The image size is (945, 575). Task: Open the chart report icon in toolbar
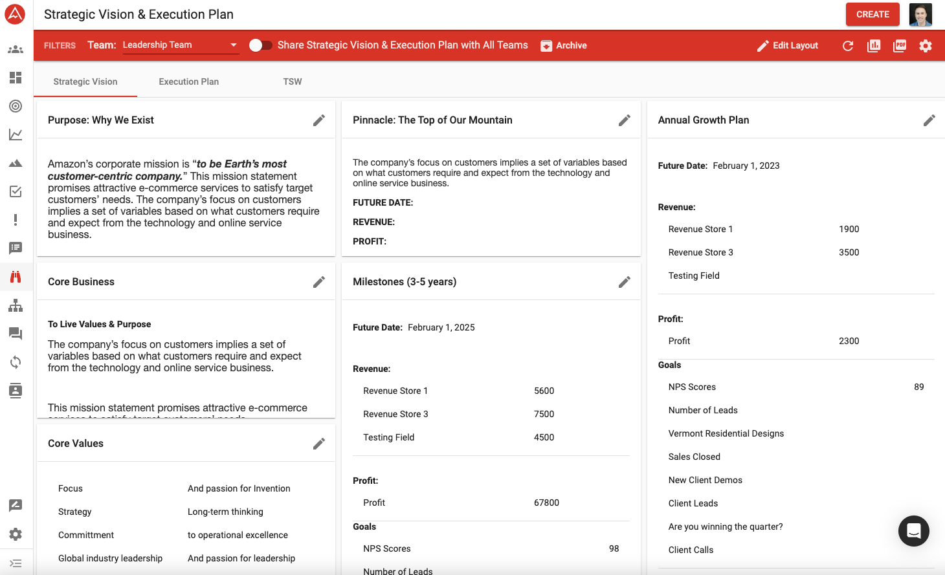click(x=874, y=46)
